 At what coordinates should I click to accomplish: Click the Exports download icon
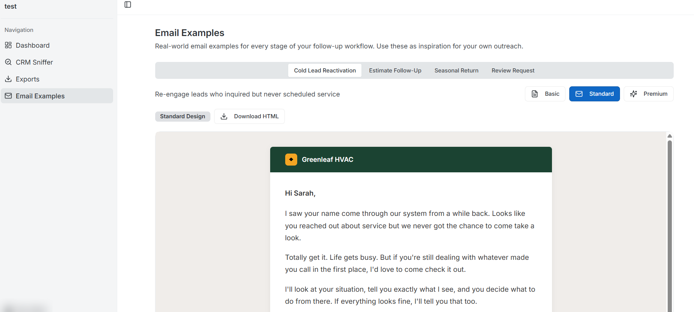coord(8,79)
